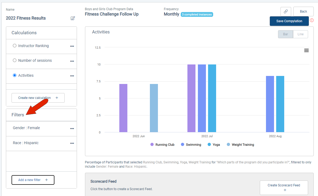
Task: Switch chart view to Line
Action: (301, 34)
